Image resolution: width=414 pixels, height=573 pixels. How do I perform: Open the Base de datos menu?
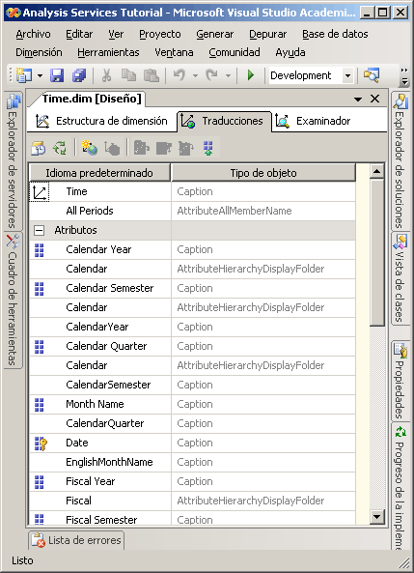(335, 34)
